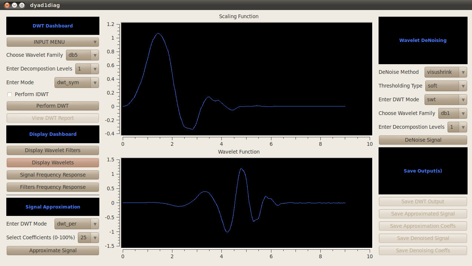The image size is (472, 266).
Task: Click the Save Denoising Coeffs button
Action: [x=423, y=250]
